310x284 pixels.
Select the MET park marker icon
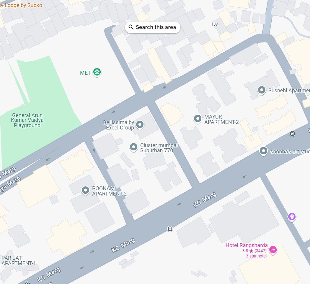point(97,72)
